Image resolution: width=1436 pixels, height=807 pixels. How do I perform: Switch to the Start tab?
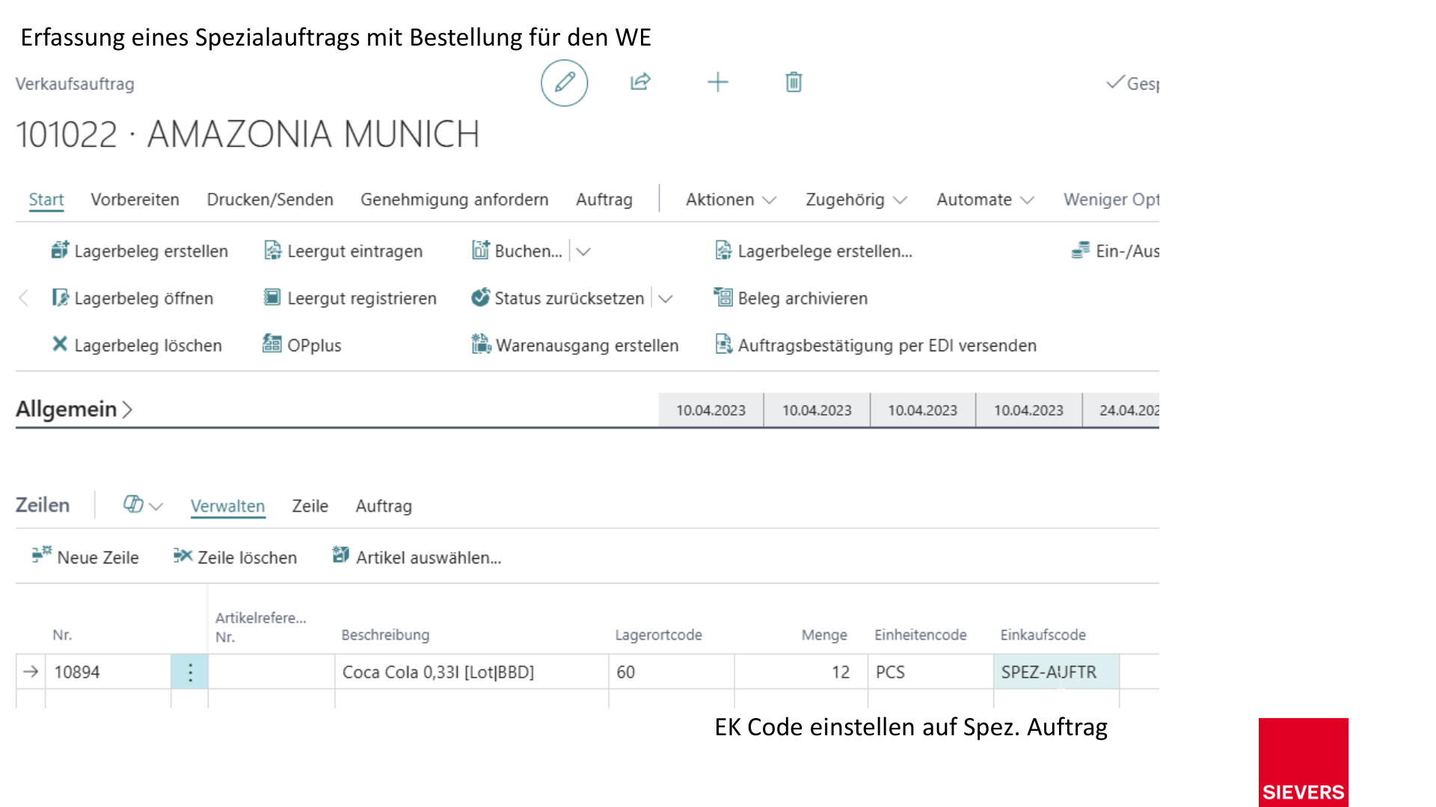tap(46, 200)
